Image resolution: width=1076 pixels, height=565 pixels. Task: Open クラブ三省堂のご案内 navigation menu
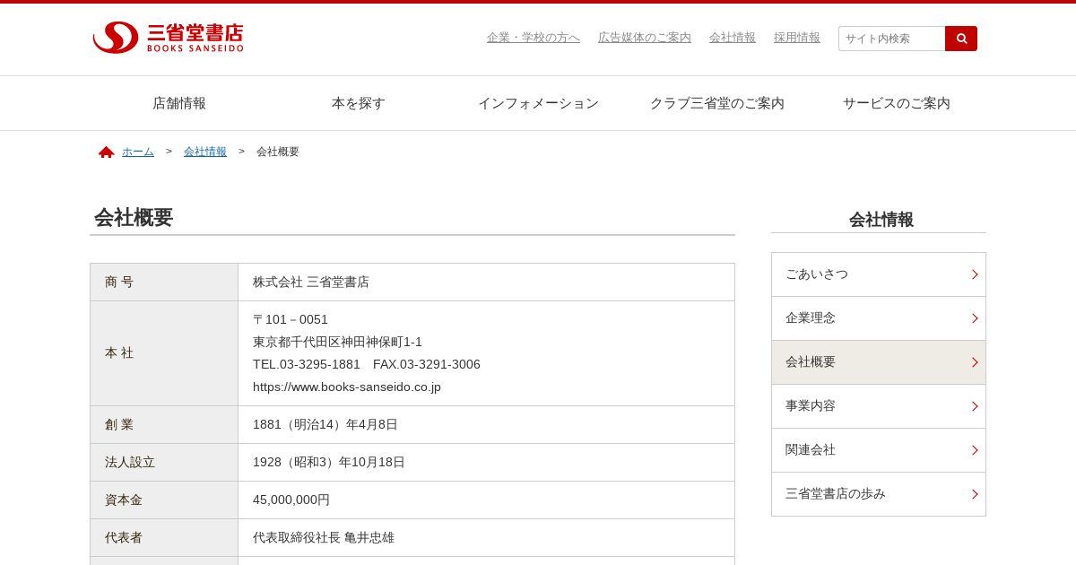717,103
